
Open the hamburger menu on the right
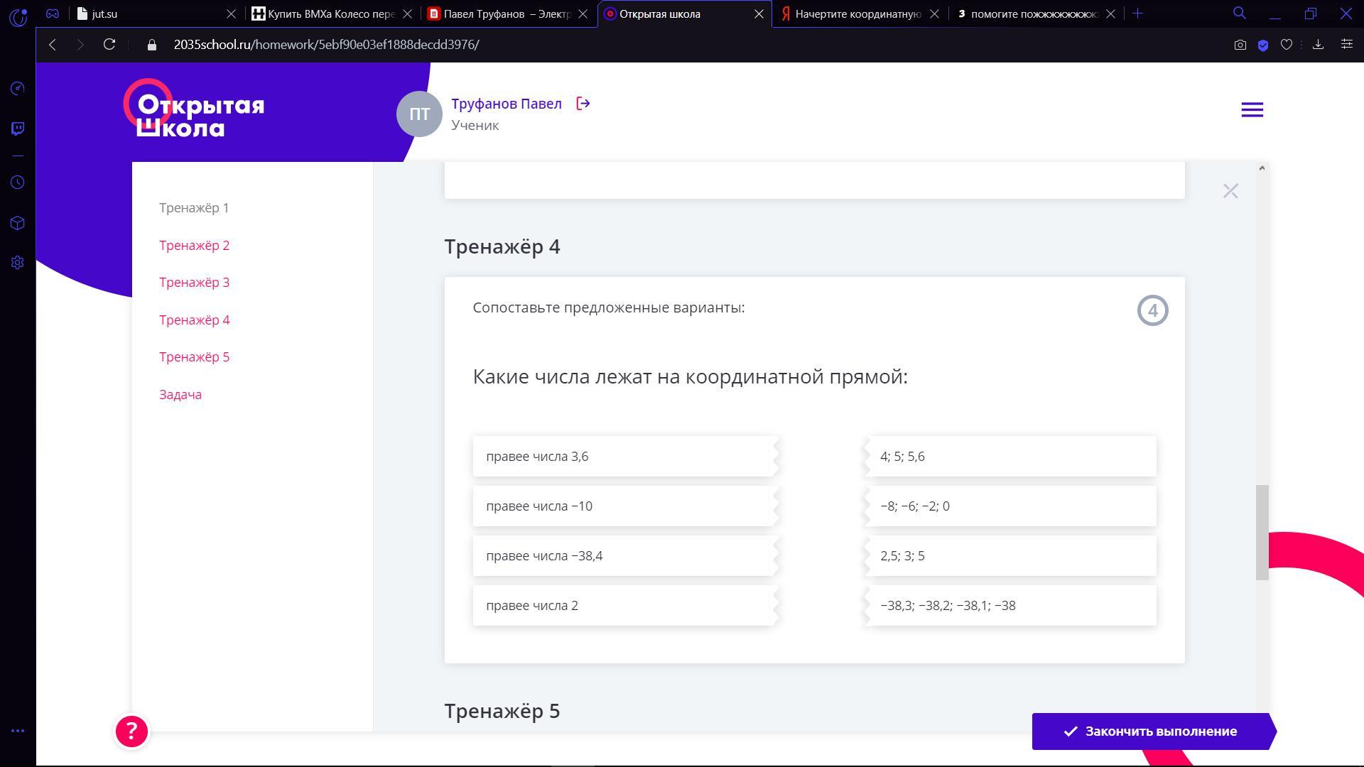tap(1252, 110)
